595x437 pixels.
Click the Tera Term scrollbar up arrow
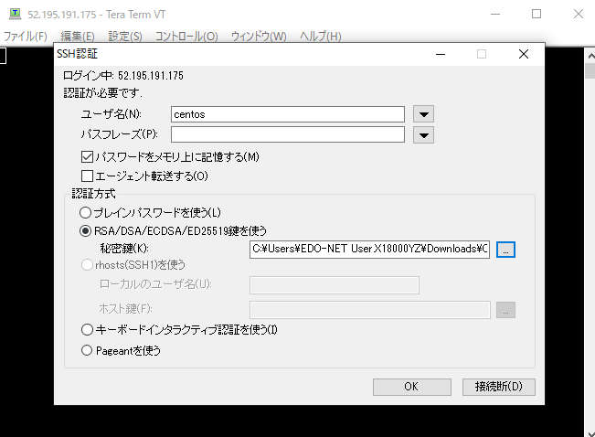[x=590, y=56]
